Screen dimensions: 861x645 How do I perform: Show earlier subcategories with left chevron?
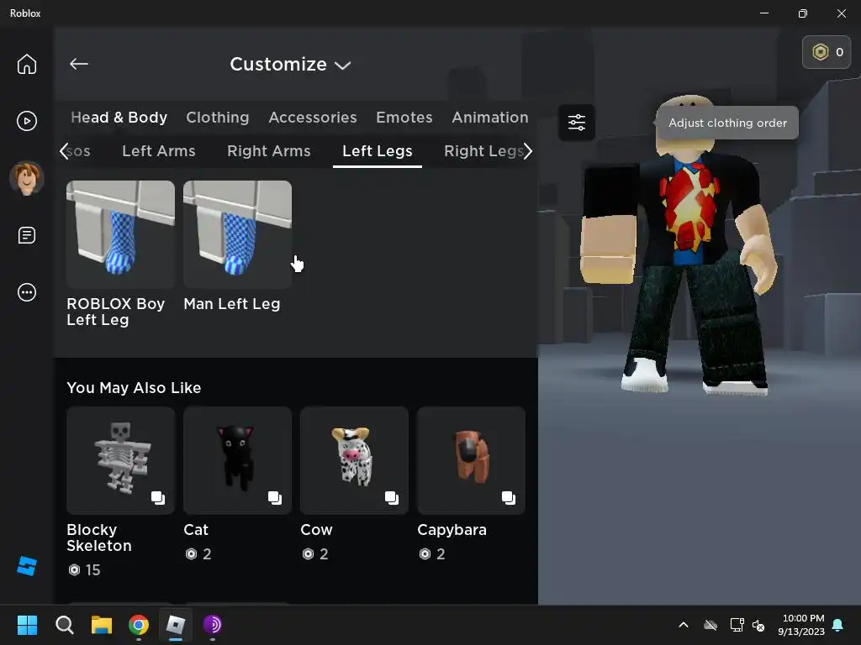click(64, 151)
